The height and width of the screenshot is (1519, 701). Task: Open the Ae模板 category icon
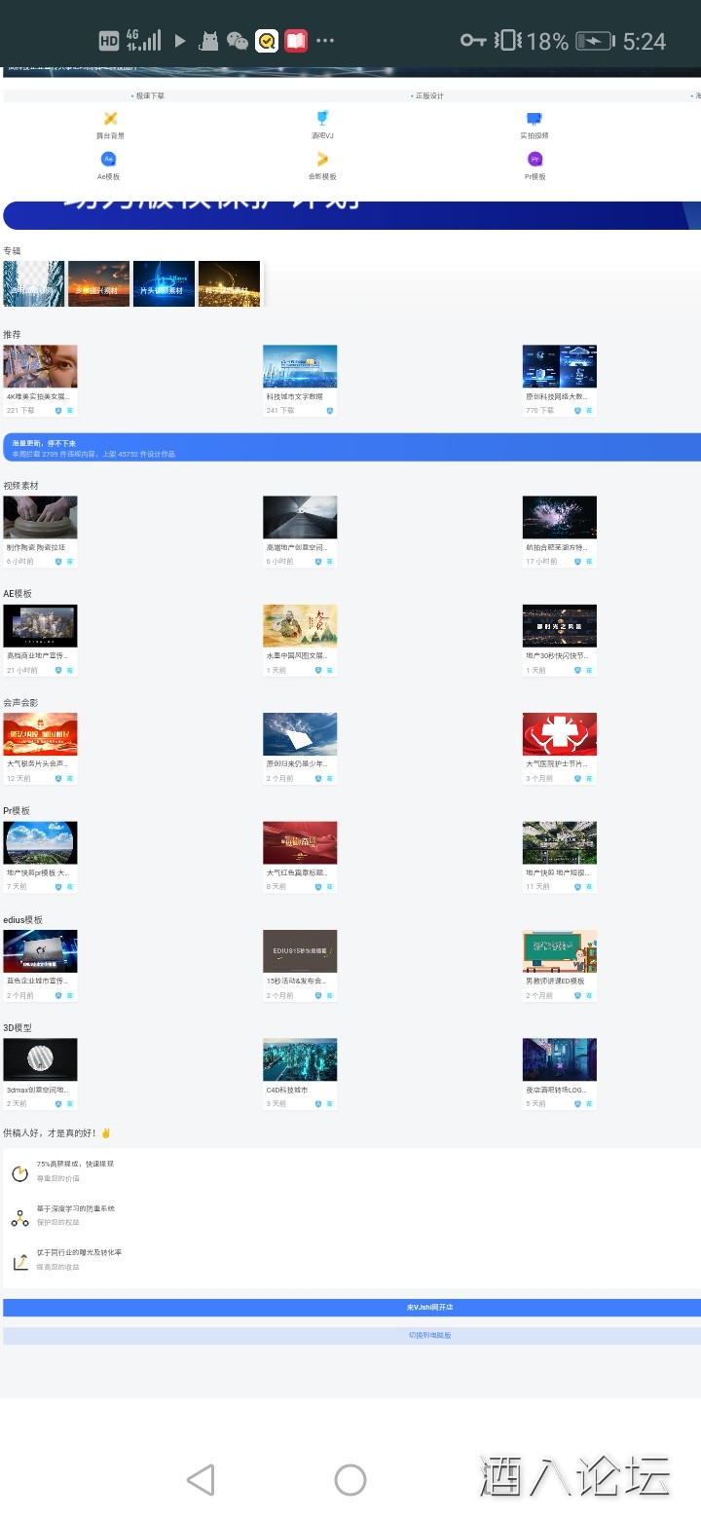coord(108,161)
